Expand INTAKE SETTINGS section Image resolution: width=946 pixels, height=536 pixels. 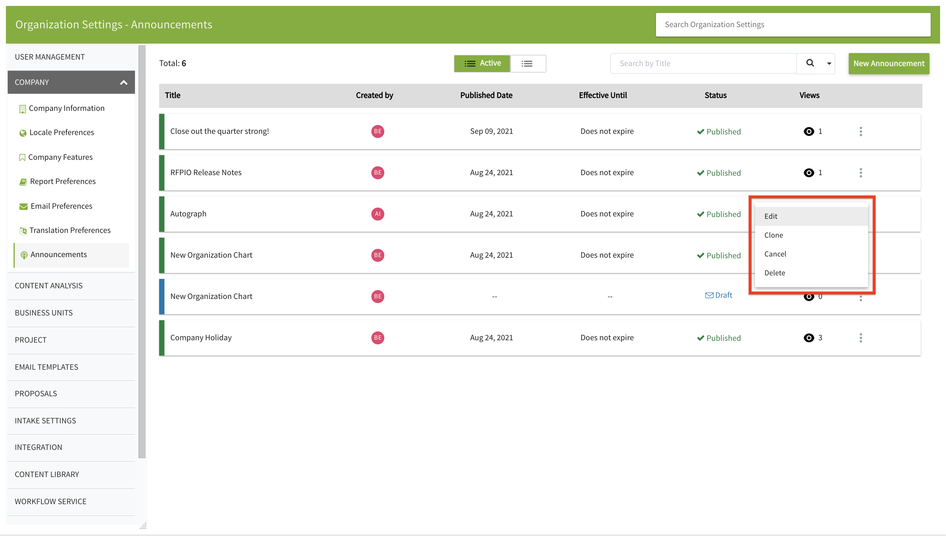tap(71, 421)
